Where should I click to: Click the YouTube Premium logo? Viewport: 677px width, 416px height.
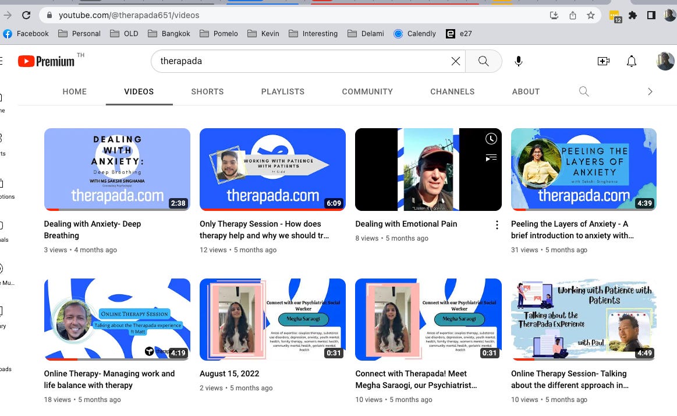(x=46, y=61)
